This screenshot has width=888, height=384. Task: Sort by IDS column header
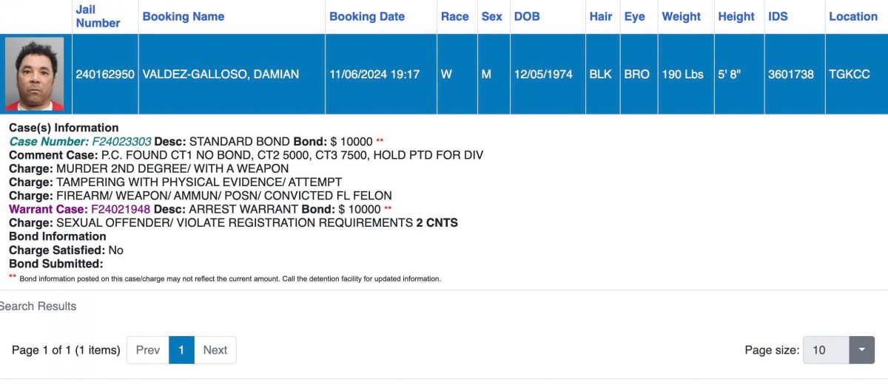tap(778, 16)
